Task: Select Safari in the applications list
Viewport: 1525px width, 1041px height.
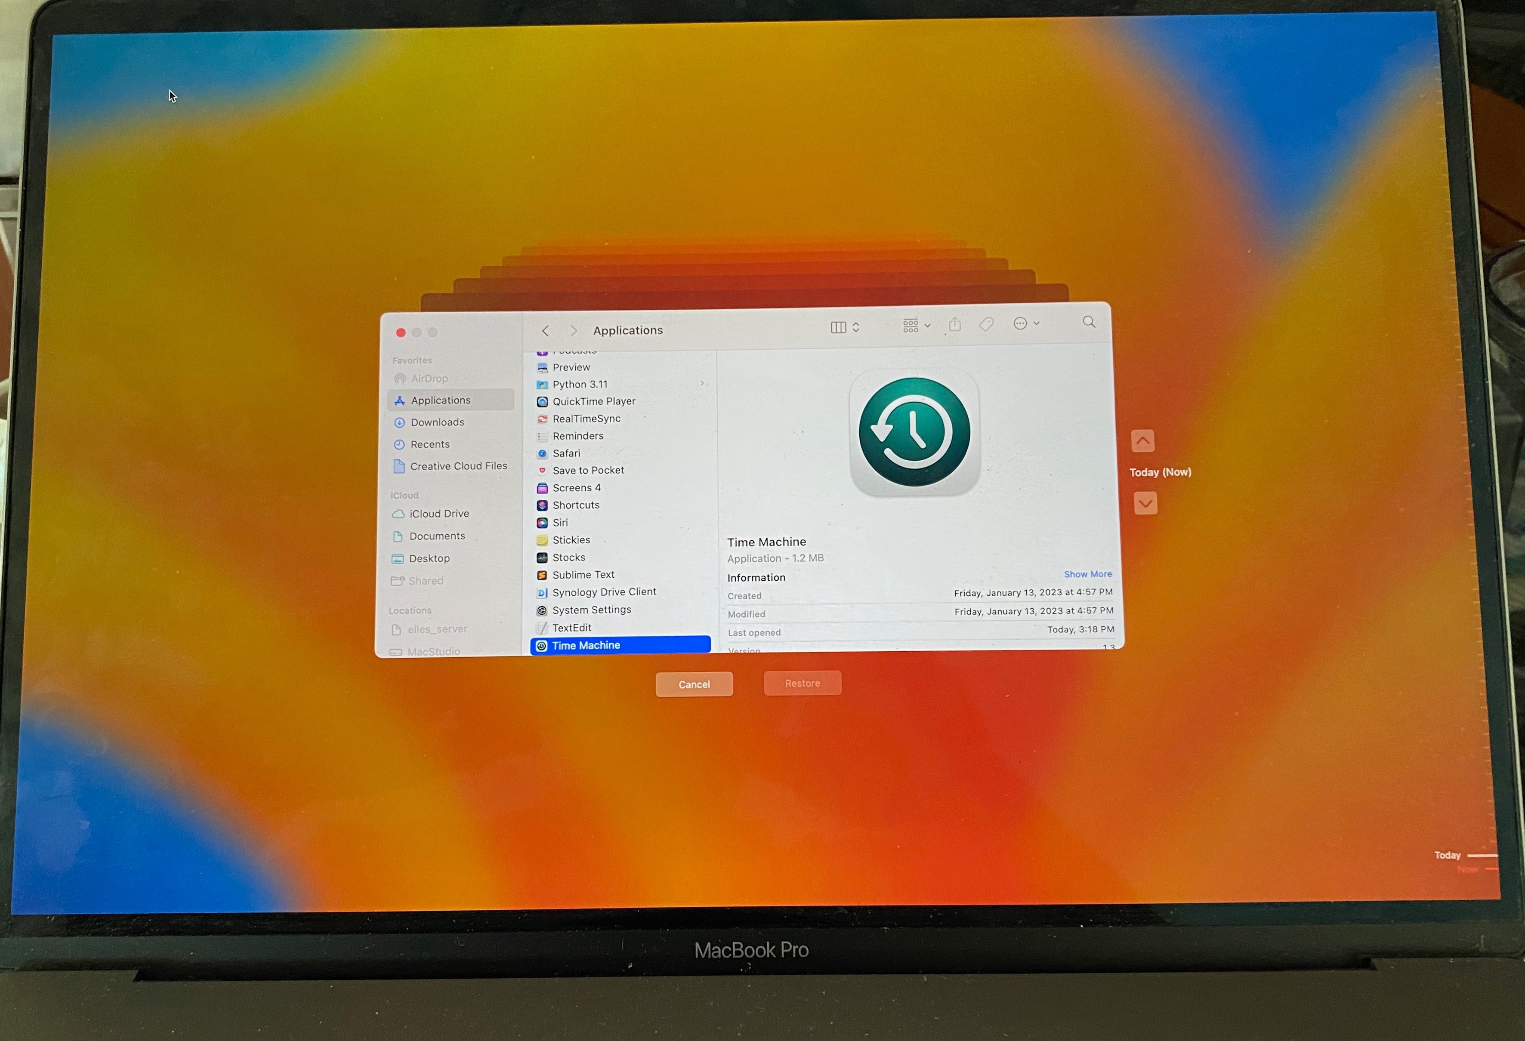Action: click(x=566, y=453)
